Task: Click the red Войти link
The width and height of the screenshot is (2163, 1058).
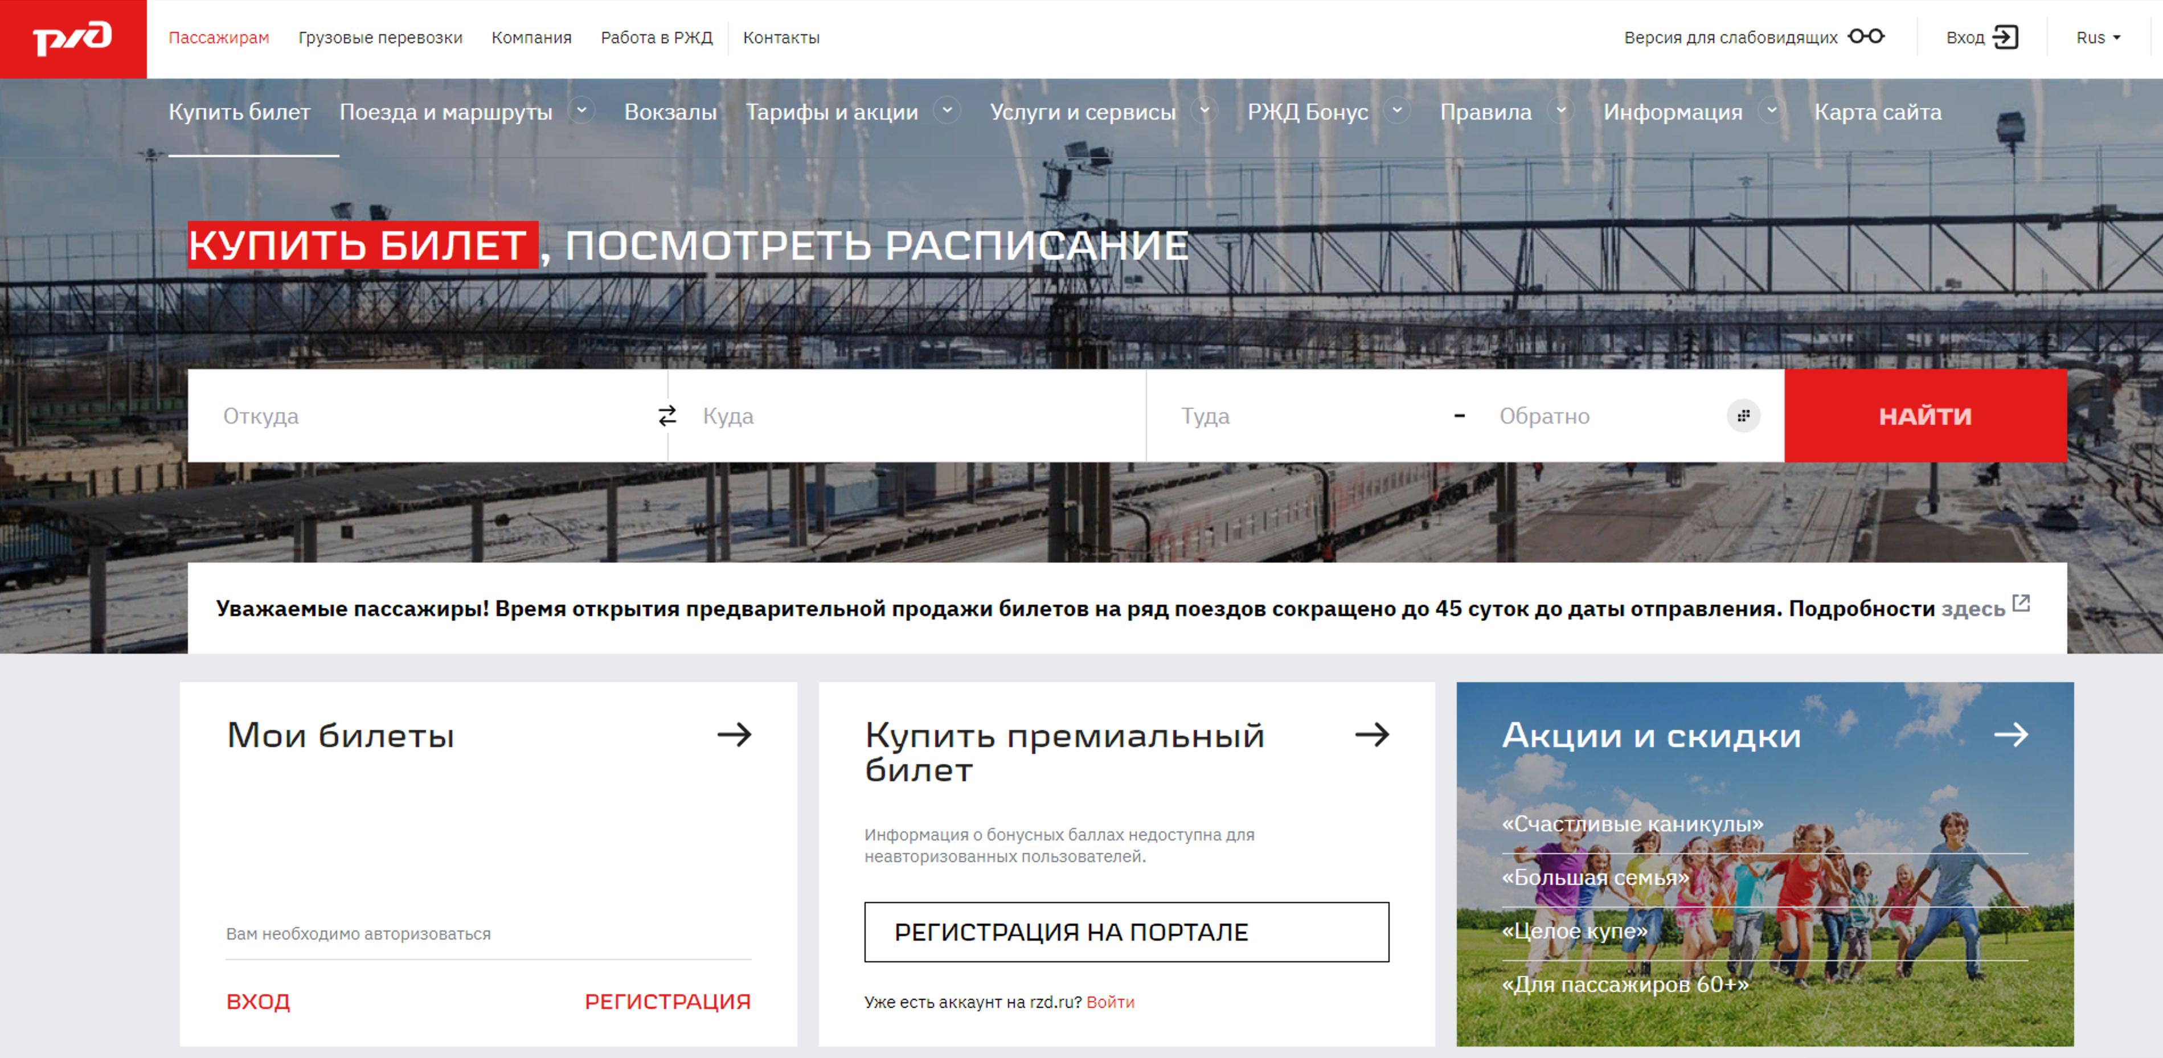Action: coord(1110,1002)
